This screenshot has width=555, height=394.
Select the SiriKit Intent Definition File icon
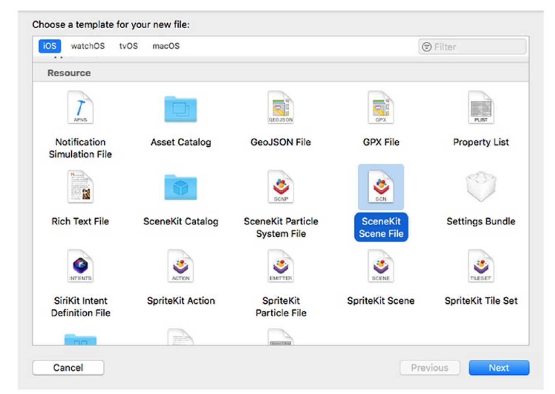coord(80,266)
